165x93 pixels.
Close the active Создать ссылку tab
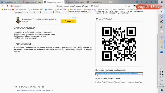[x=63, y=2]
